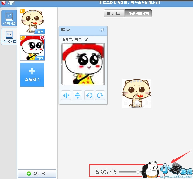The width and height of the screenshot is (193, 179).
Task: Delete frame 2 using red X icon
Action: 43,38
